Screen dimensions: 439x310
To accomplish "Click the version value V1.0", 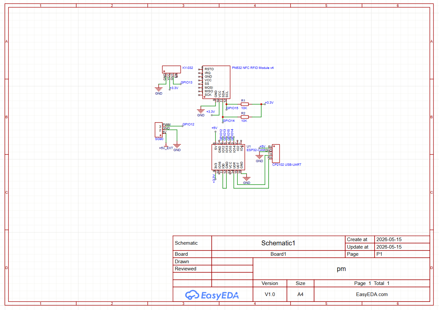I will click(270, 294).
